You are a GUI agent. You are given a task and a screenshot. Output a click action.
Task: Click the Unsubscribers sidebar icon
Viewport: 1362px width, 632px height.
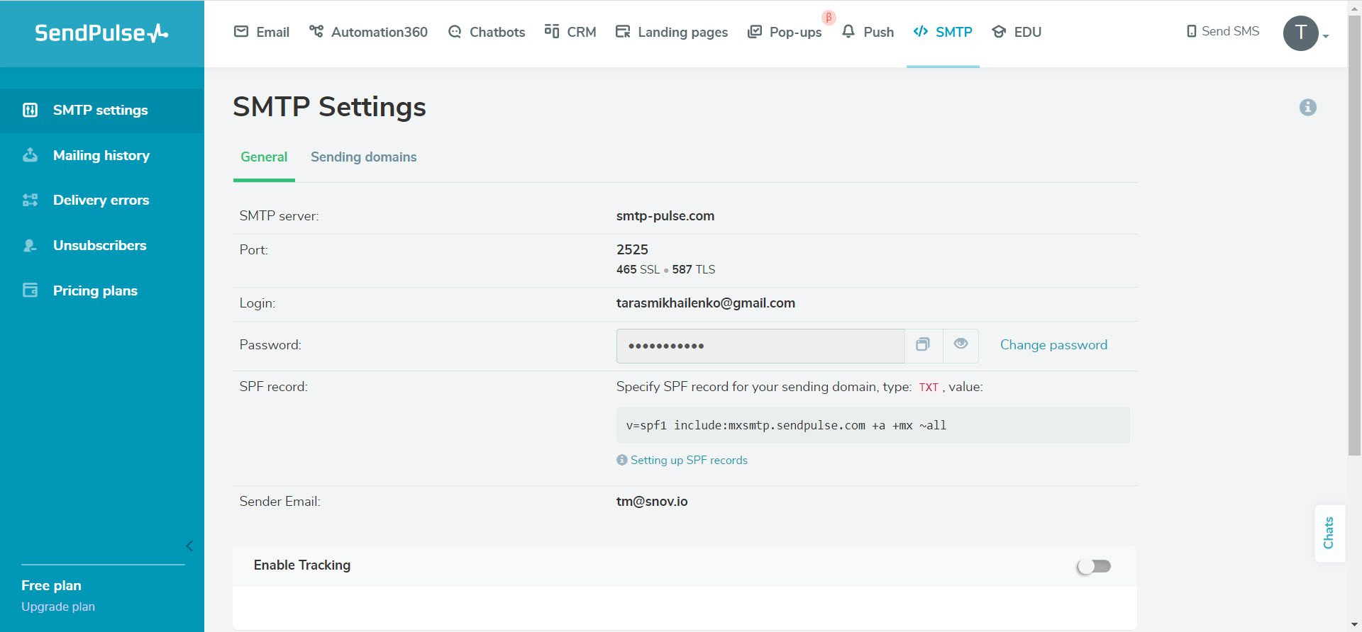coord(30,245)
